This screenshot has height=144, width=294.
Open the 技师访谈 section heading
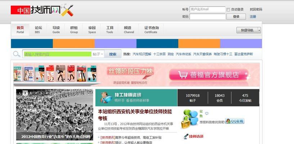[x=196, y=136]
